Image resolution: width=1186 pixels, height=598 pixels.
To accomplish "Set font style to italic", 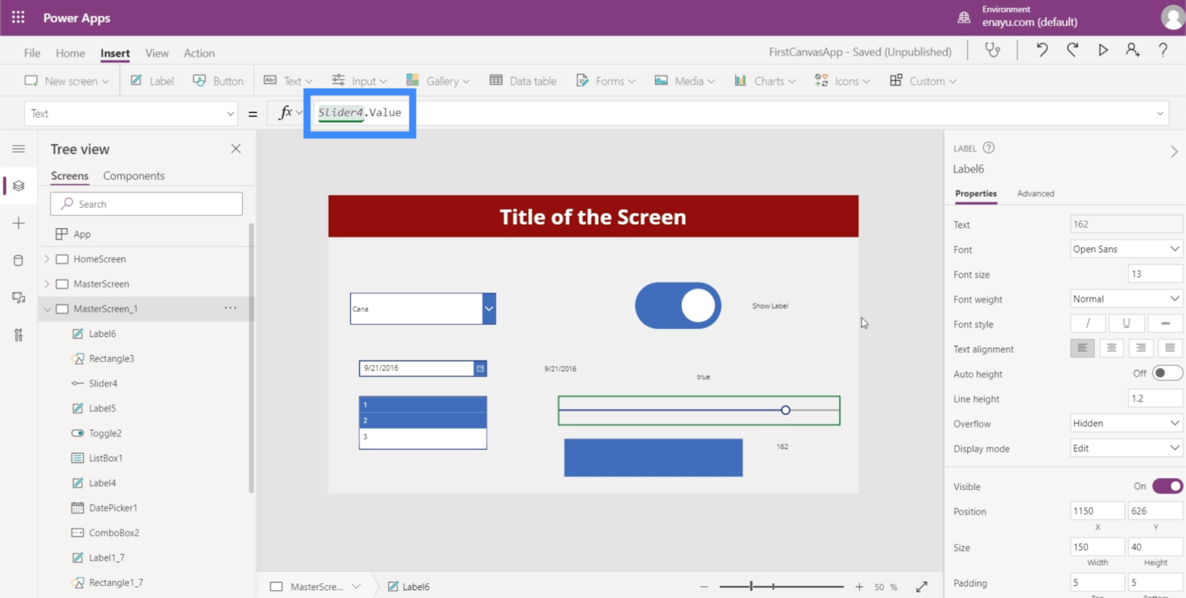I will pyautogui.click(x=1088, y=323).
